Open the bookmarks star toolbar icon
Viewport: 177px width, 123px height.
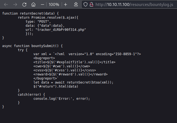pos(76,4)
